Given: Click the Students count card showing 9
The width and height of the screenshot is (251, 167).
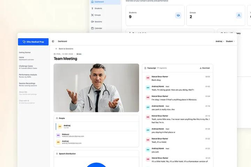Looking at the screenshot, I should coord(155,15).
